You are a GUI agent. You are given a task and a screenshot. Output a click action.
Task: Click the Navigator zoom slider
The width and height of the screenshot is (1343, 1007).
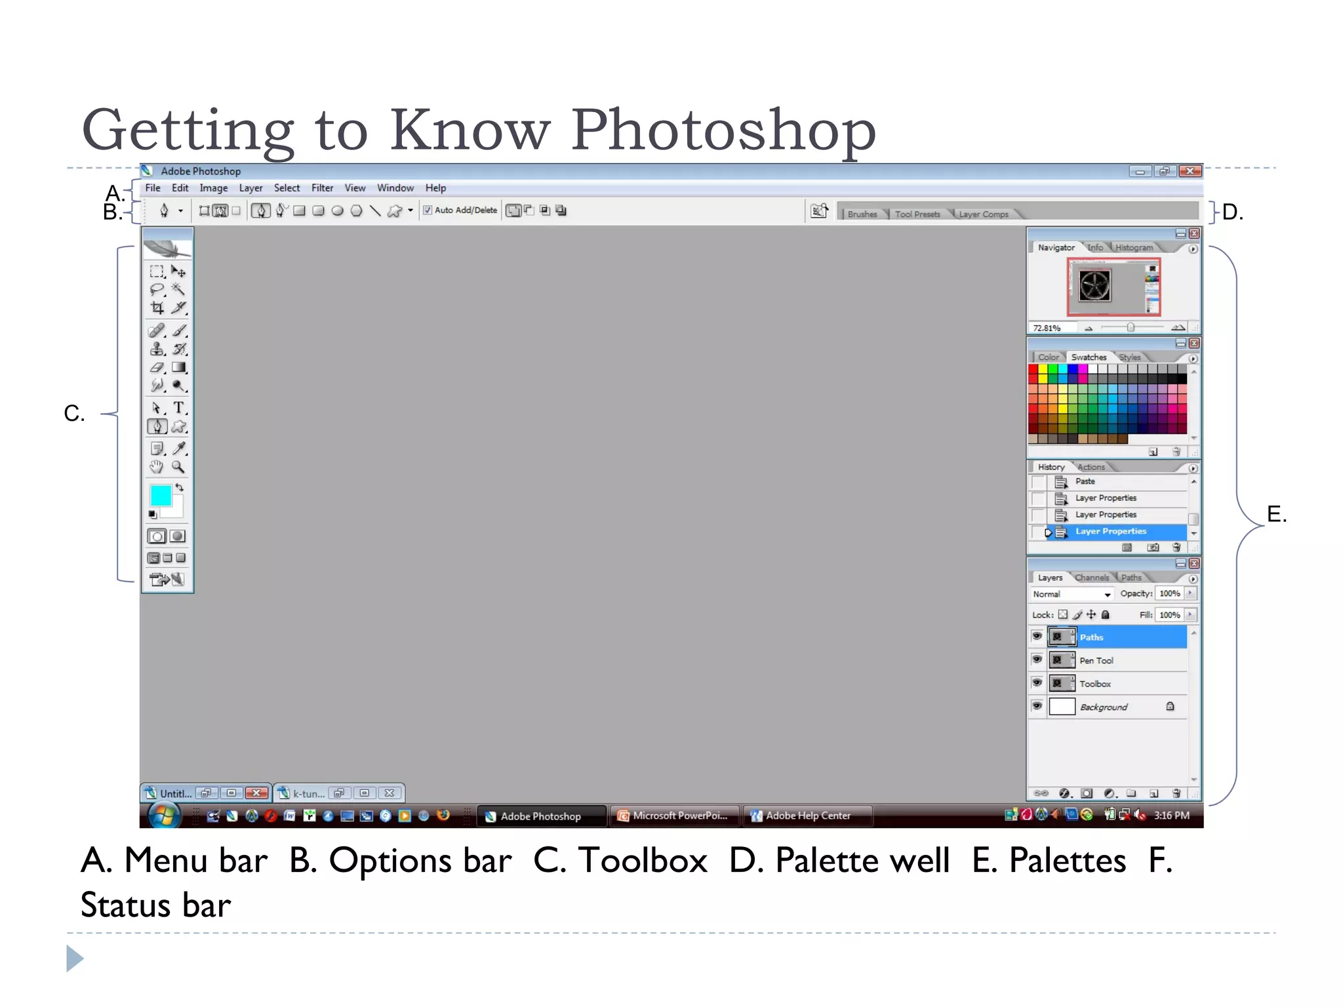pos(1131,327)
